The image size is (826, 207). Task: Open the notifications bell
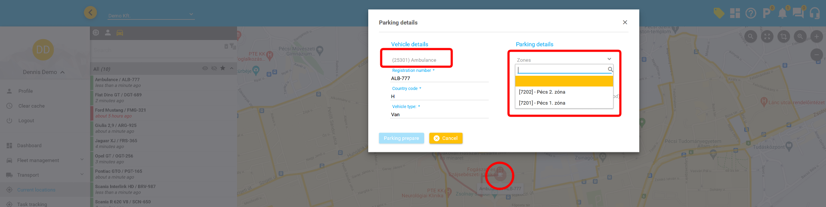coord(782,13)
